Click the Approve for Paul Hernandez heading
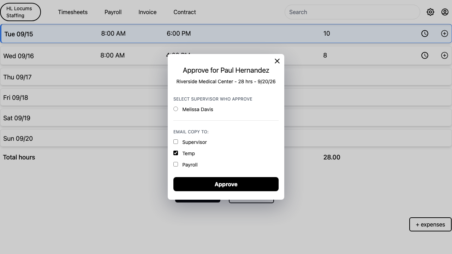Viewport: 452px width, 254px height. point(226,70)
